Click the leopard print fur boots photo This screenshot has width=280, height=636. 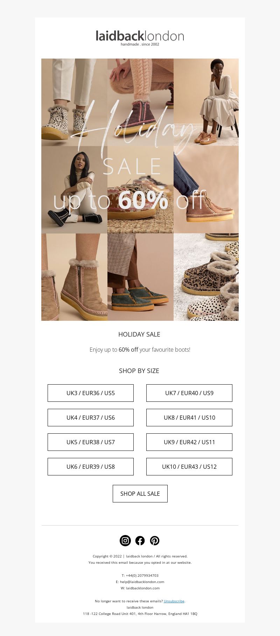(206, 277)
